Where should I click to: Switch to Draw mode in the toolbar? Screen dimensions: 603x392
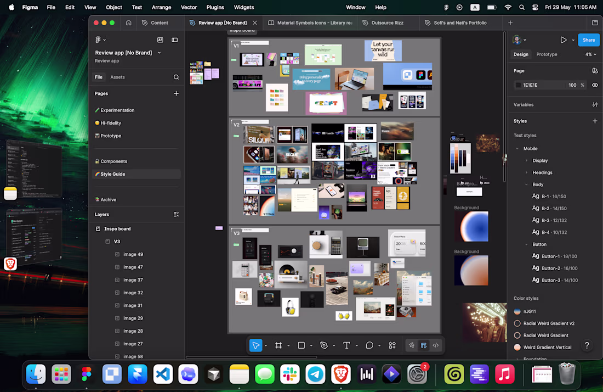412,345
